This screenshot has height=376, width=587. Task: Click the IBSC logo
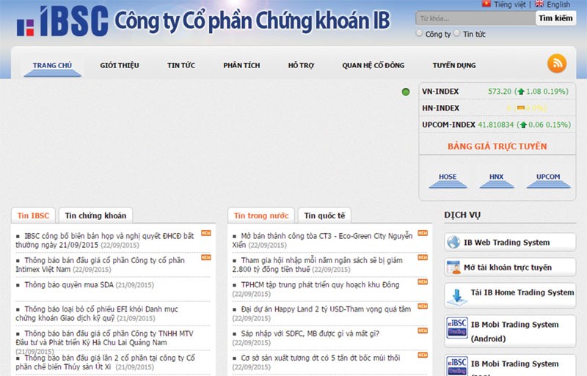[x=62, y=21]
